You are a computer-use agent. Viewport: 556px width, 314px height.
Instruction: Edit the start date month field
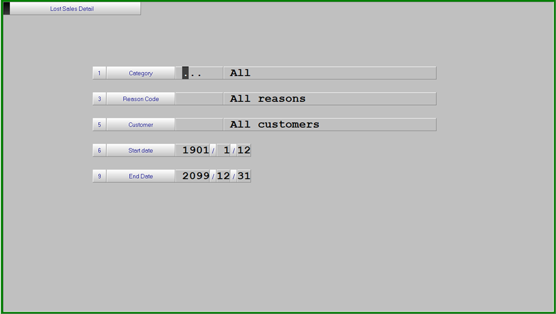[224, 150]
